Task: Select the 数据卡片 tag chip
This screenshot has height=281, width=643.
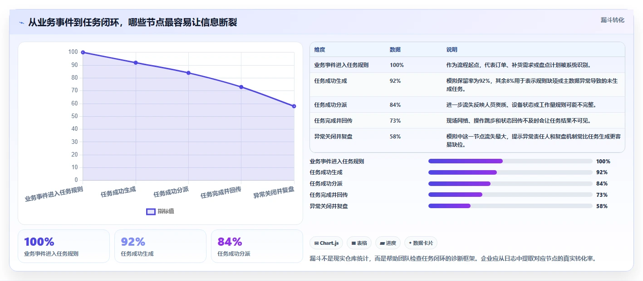Action: coord(421,243)
